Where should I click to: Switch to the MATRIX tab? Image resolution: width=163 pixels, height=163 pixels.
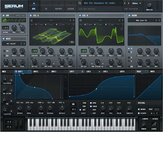[59, 6]
